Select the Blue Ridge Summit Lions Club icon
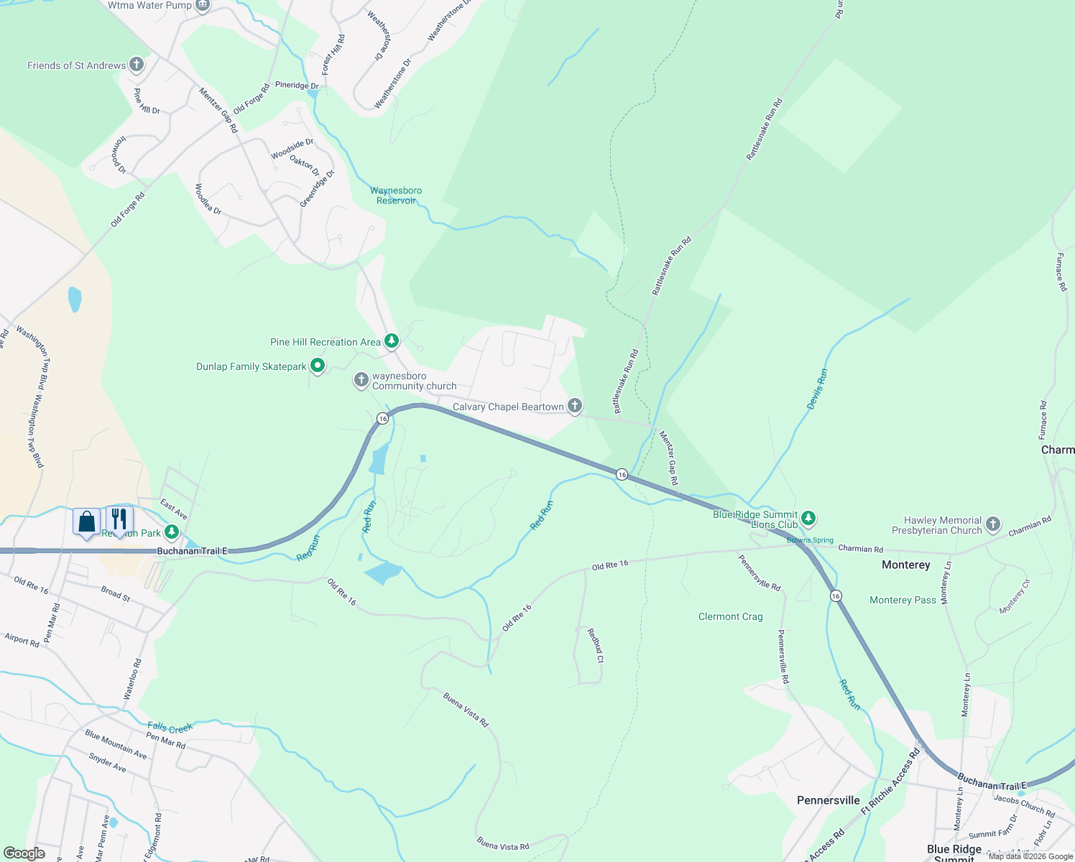 (x=808, y=518)
